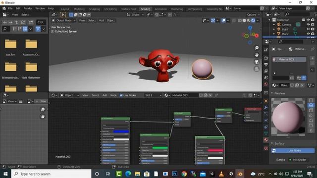The image size is (317, 178).
Task: Switch viewport to rendered shading mode
Action: (253, 21)
